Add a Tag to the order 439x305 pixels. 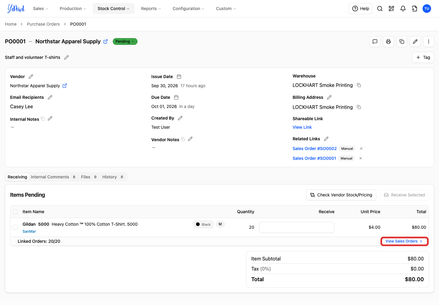click(423, 57)
